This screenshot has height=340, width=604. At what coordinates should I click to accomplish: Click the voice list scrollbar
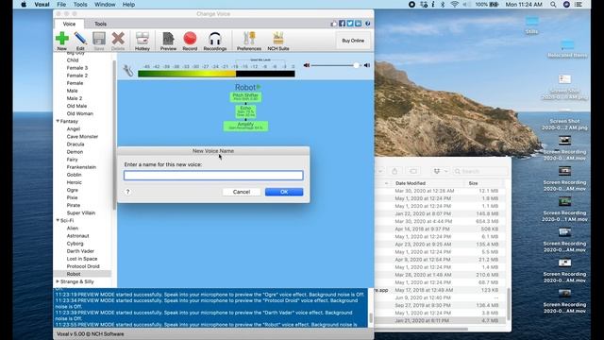[x=114, y=135]
